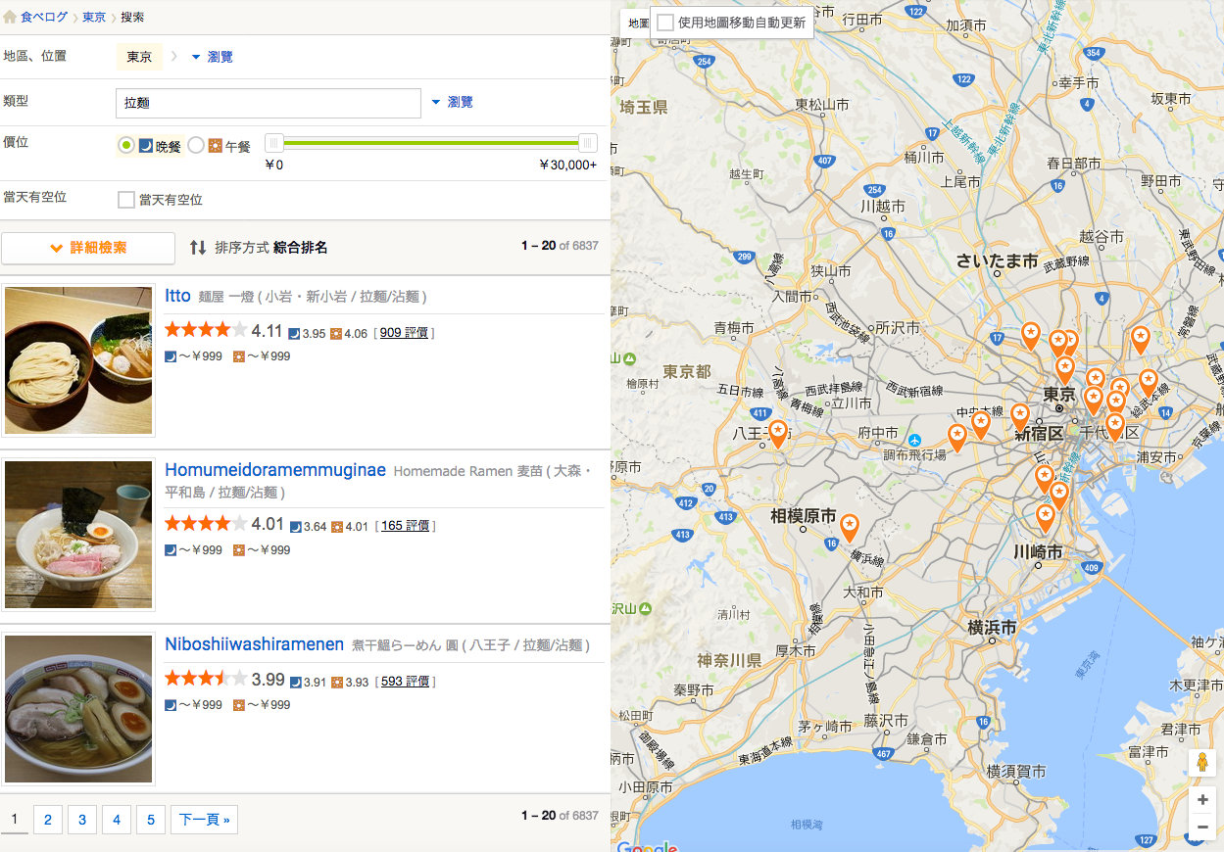This screenshot has width=1224, height=852.
Task: Click the map pin near 相模原市
Action: click(849, 527)
